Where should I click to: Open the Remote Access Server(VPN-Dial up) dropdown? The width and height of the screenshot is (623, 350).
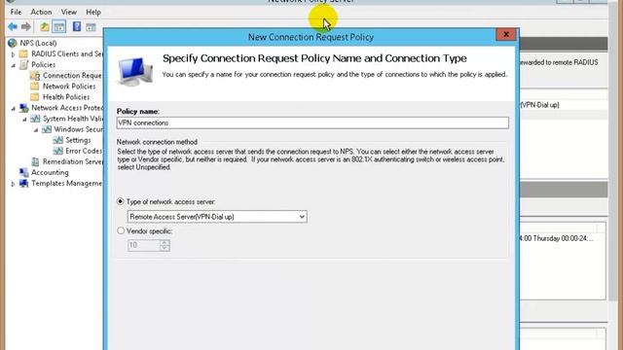(217, 217)
